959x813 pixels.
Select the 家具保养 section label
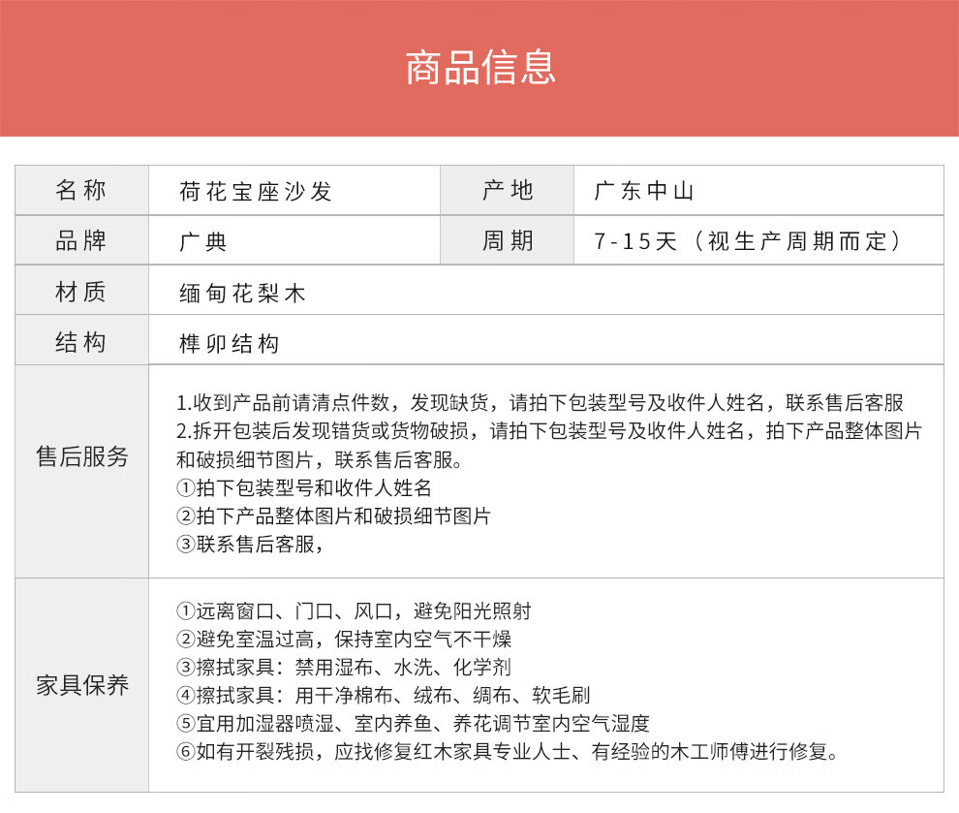click(x=81, y=686)
